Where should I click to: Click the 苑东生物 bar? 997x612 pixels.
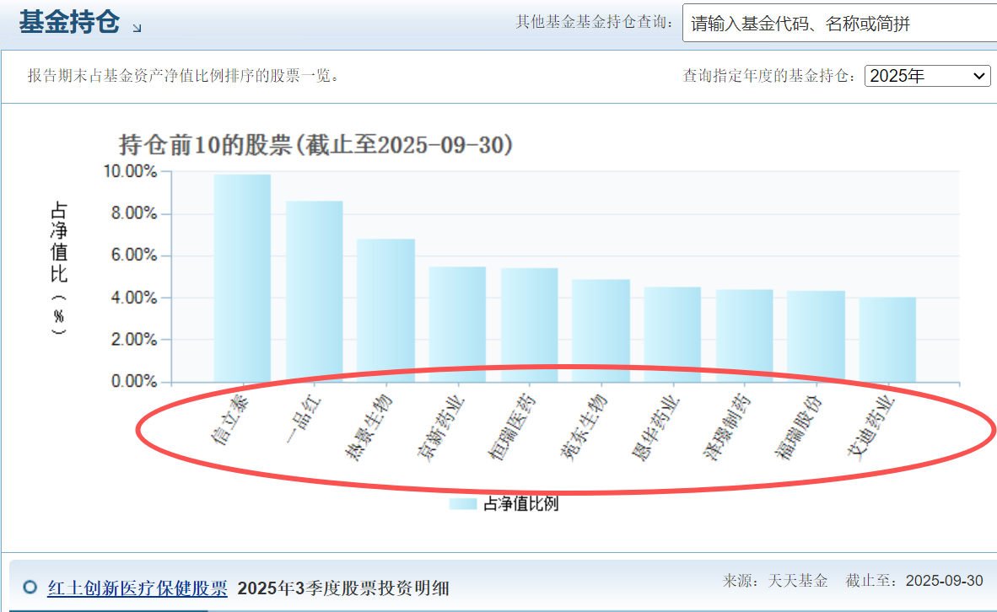coord(601,330)
